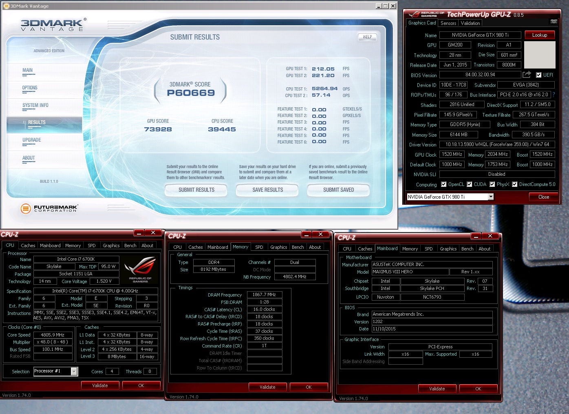Click the GPU score 73928
Screen dimensions: 569x414
coord(158,129)
